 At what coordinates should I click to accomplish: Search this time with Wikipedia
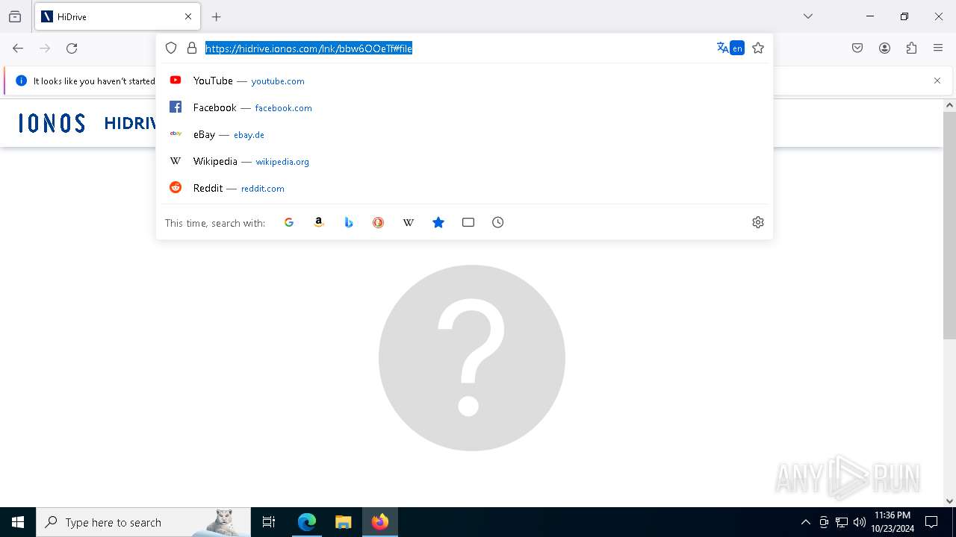[x=409, y=222]
